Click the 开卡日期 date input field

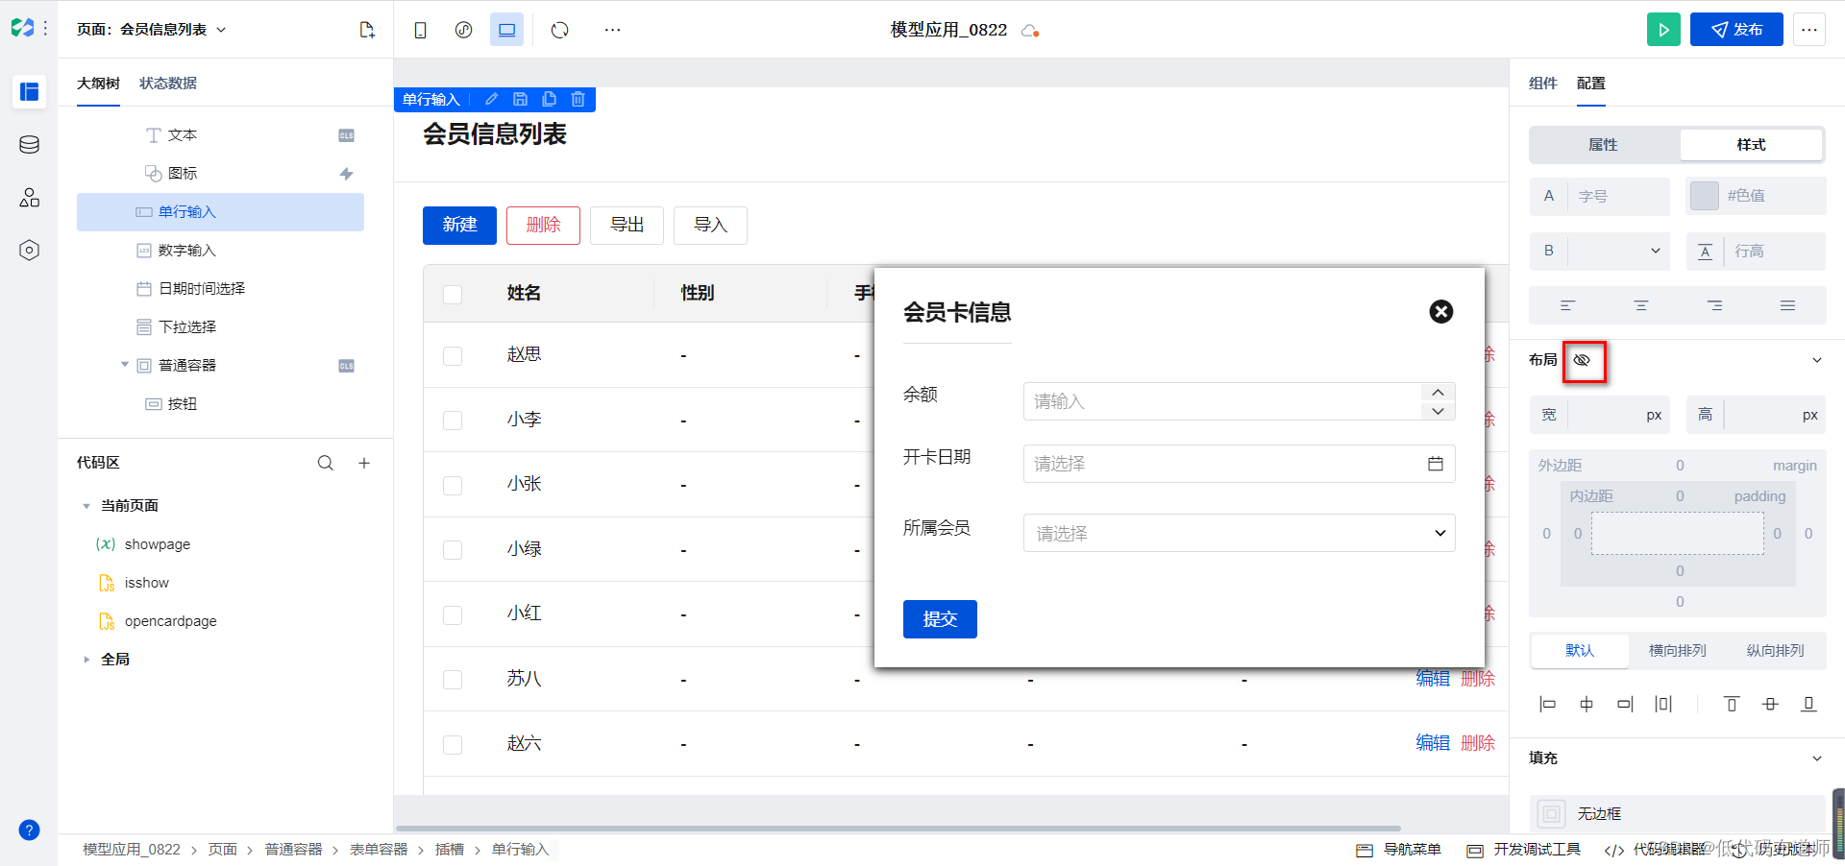coord(1239,464)
